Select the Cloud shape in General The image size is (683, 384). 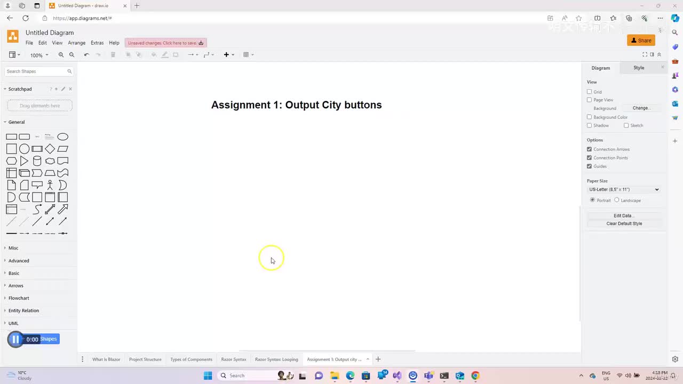pyautogui.click(x=50, y=161)
